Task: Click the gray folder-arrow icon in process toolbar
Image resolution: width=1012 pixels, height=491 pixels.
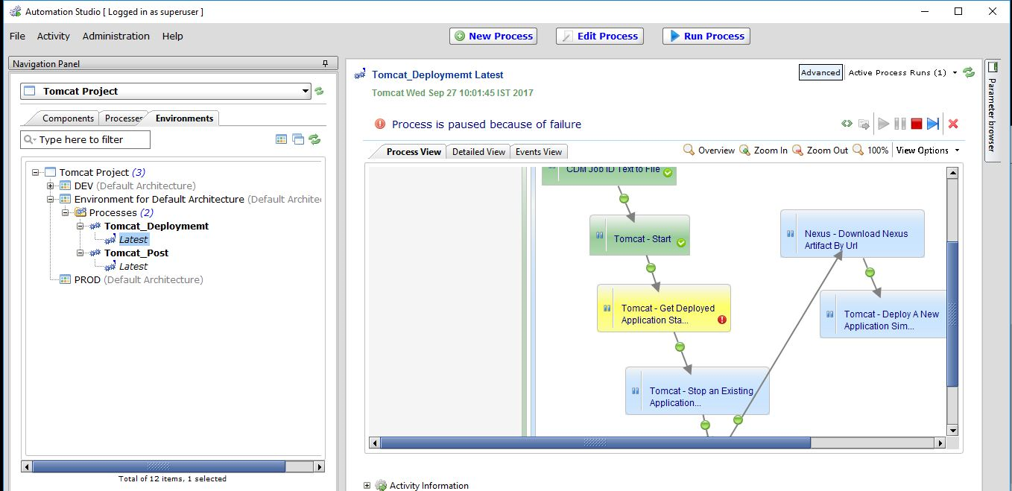Action: tap(864, 124)
